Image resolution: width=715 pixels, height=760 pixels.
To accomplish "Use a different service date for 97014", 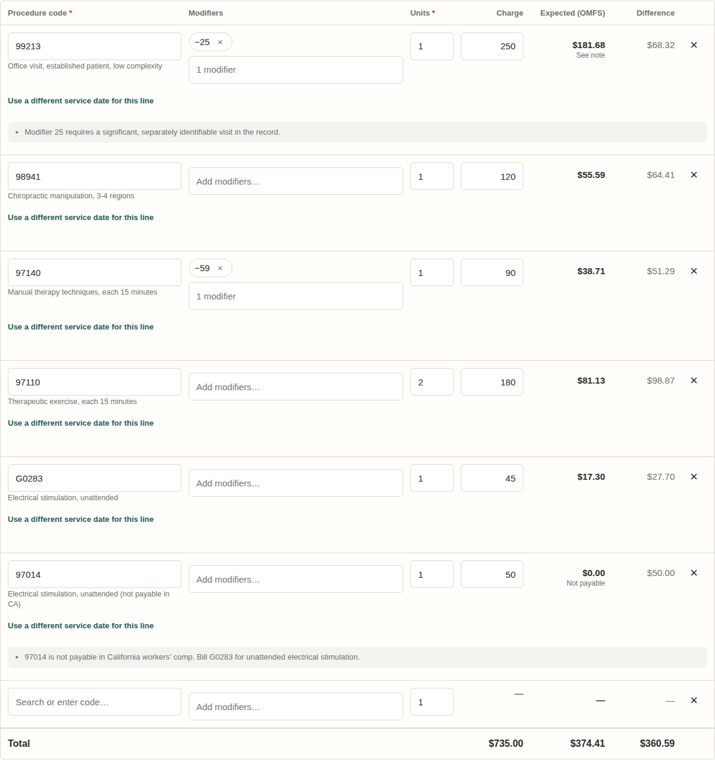I will click(81, 626).
